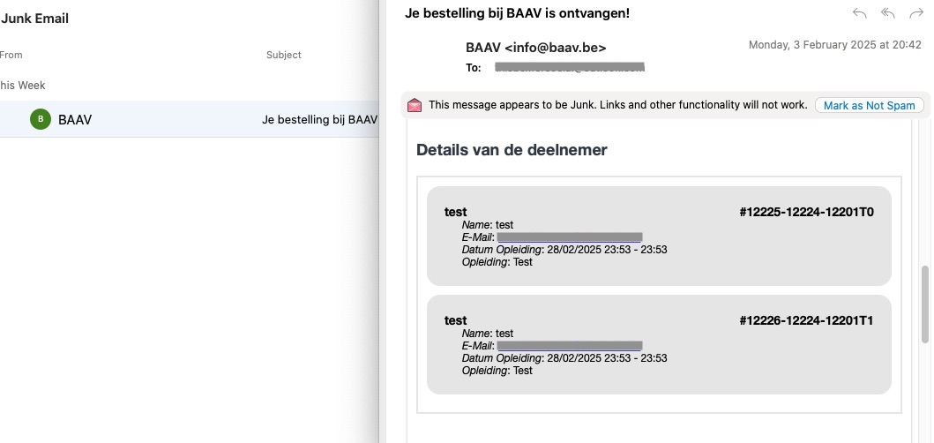Collapse the This Week group header
The height and width of the screenshot is (443, 934).
[x=23, y=86]
